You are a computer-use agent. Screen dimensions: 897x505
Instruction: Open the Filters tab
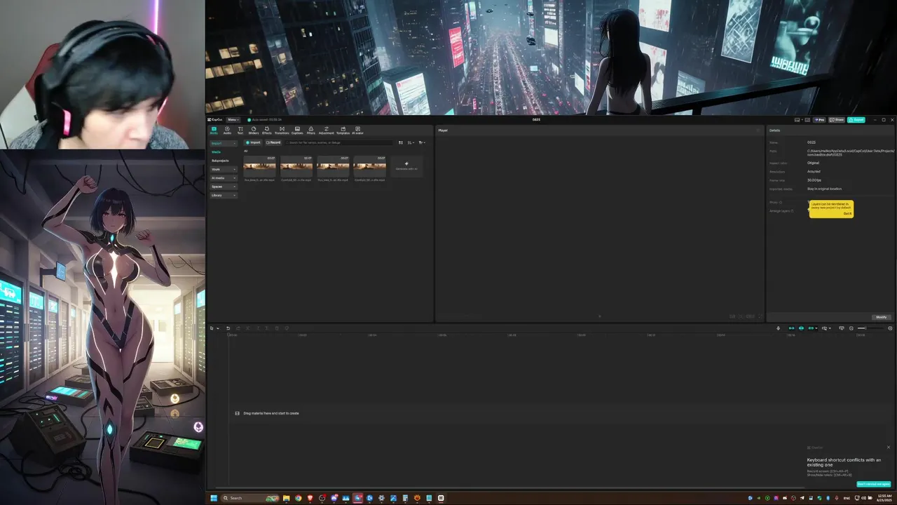(x=311, y=130)
